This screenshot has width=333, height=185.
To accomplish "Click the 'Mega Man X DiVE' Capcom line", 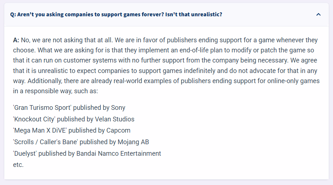I will tap(72, 130).
